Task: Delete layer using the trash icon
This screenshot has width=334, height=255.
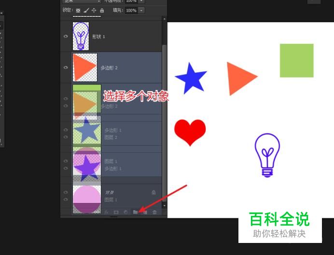Action: click(154, 212)
